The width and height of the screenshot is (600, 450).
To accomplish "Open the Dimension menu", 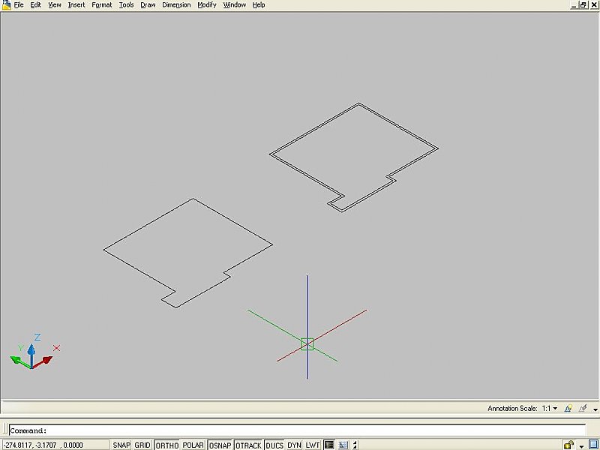I will [x=176, y=5].
